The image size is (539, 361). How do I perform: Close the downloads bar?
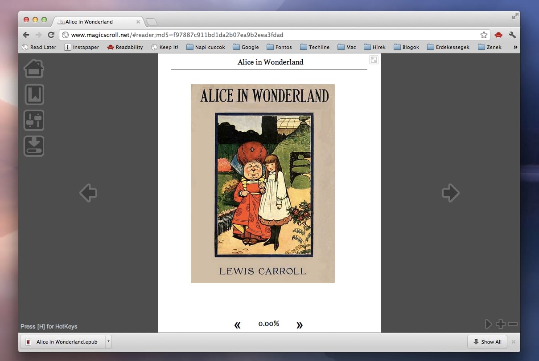click(x=513, y=342)
